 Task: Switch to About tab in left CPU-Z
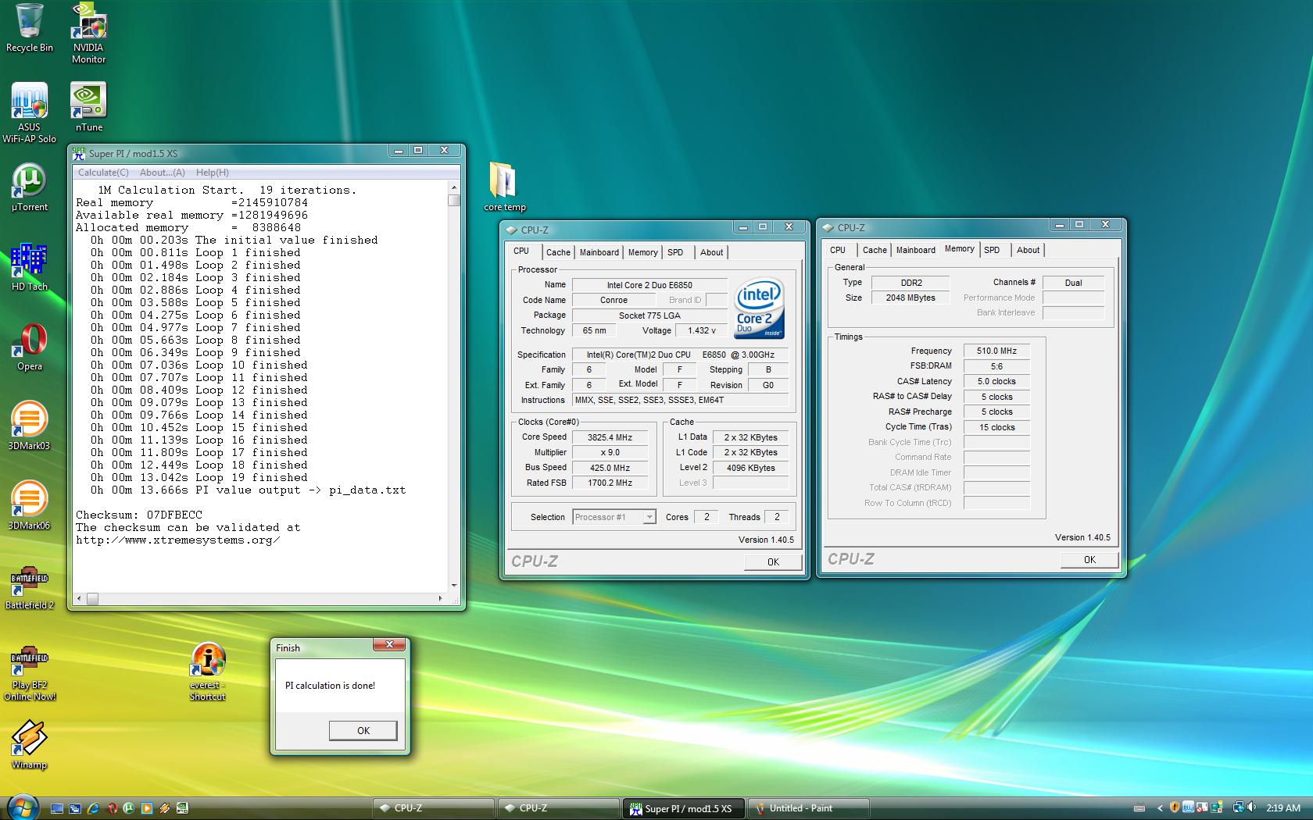coord(711,252)
